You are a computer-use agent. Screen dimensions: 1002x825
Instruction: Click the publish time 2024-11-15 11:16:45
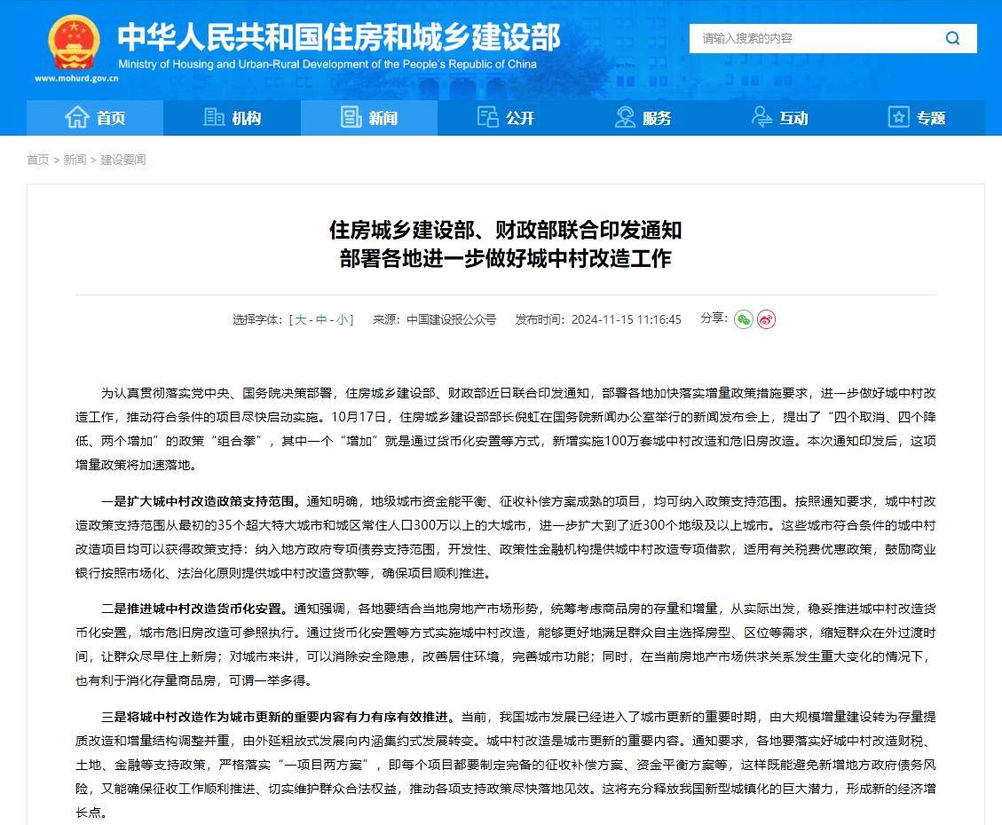coord(627,319)
